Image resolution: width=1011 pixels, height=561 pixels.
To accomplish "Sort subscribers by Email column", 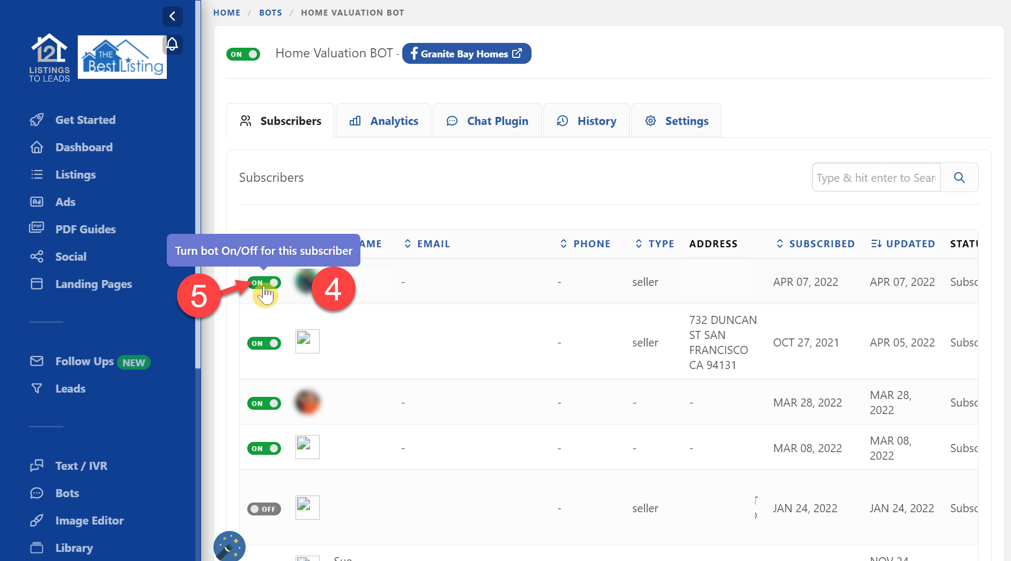I will click(427, 244).
